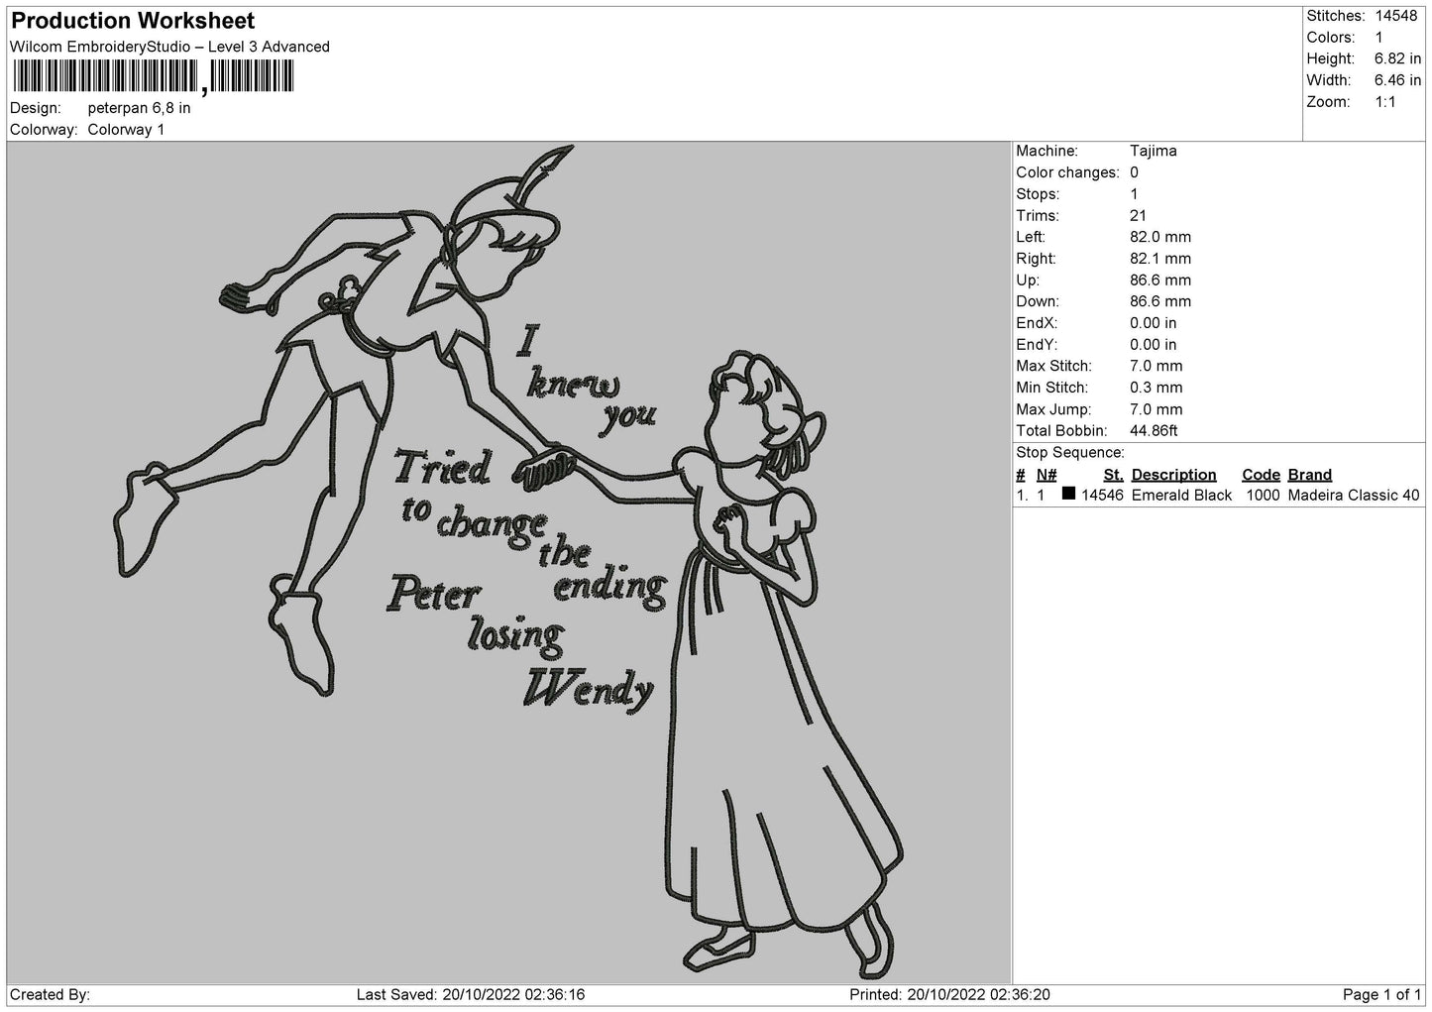
Task: Click the Peter Pan embroidery design preview
Action: coord(508,562)
